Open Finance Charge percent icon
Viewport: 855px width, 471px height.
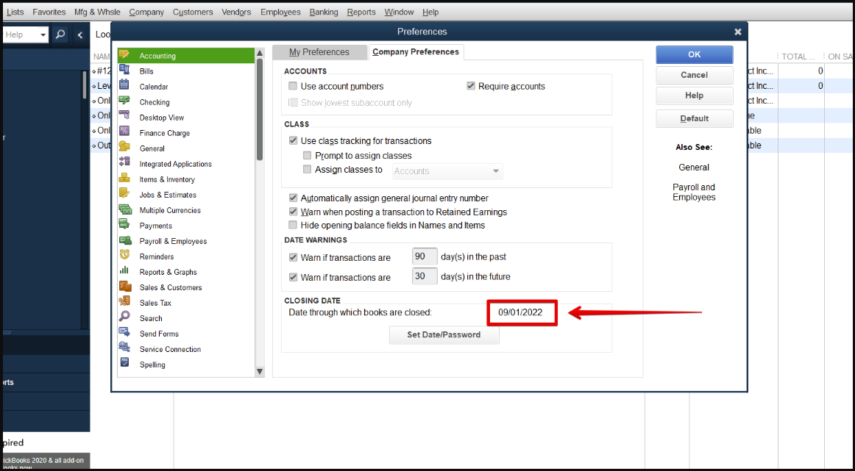pos(124,132)
